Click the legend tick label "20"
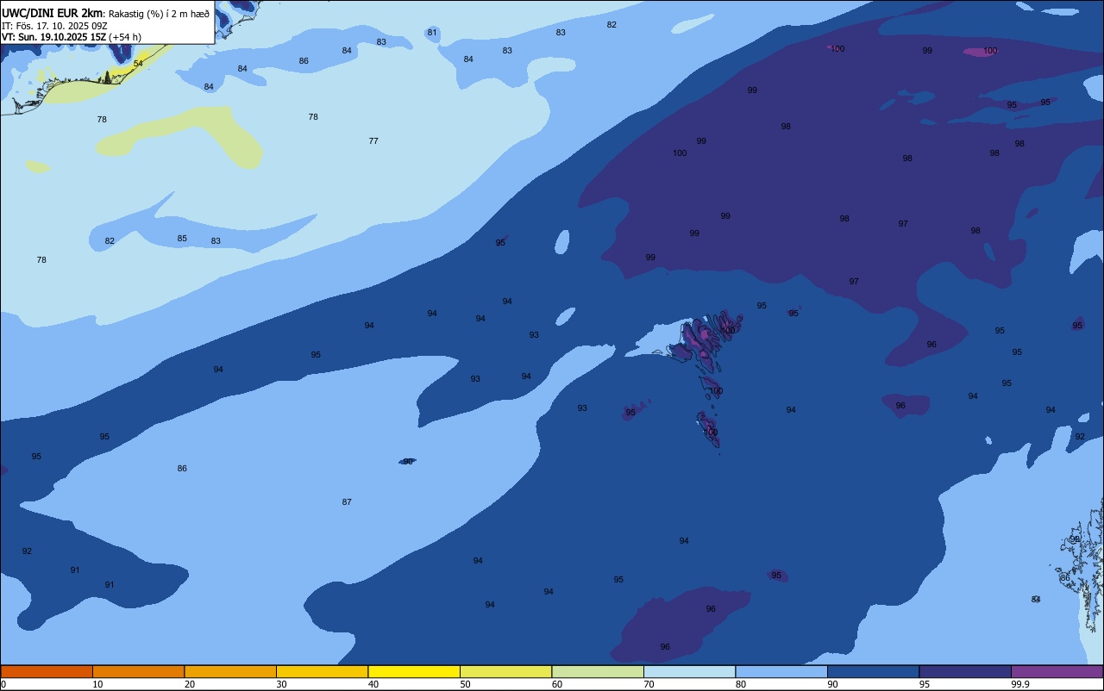1104x691 pixels. point(189,684)
